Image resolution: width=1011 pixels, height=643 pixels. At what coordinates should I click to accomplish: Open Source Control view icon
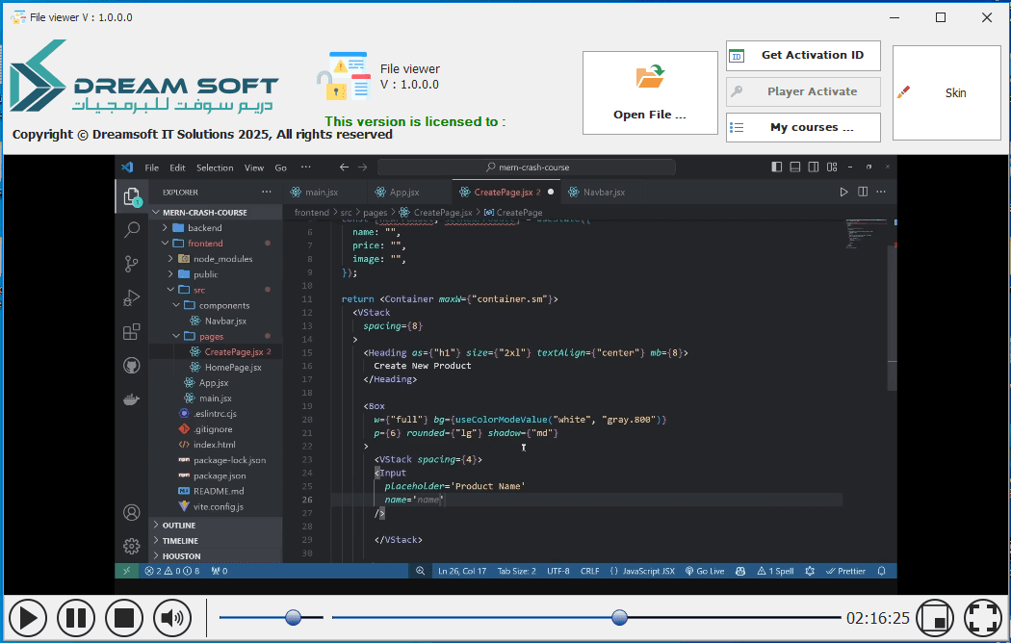[x=132, y=264]
